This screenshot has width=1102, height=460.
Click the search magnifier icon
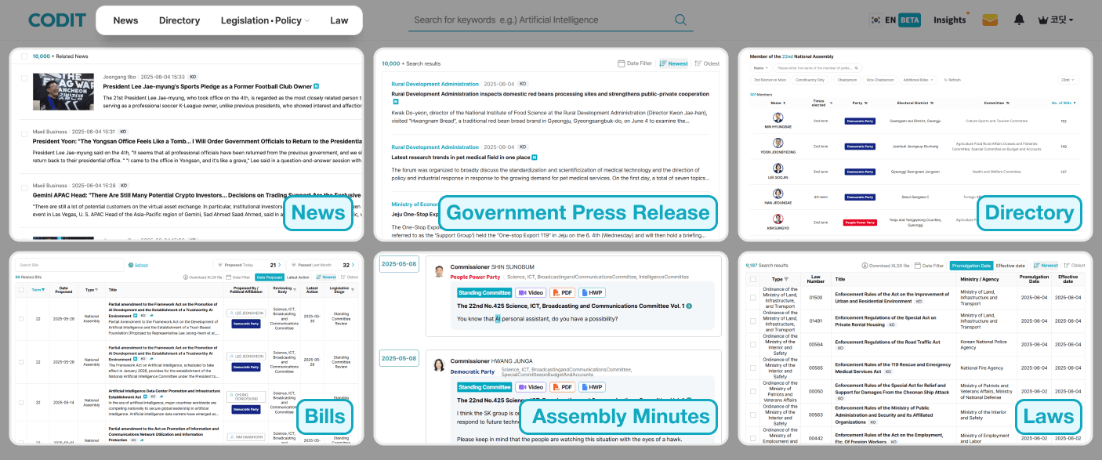pyautogui.click(x=680, y=20)
